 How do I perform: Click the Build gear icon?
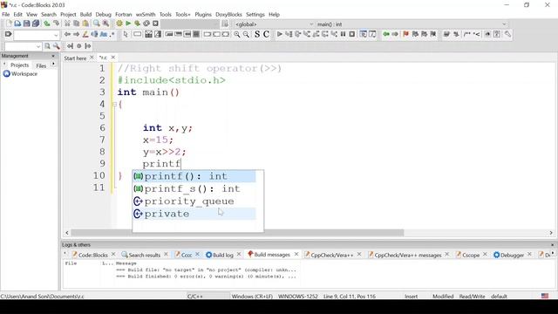click(119, 24)
